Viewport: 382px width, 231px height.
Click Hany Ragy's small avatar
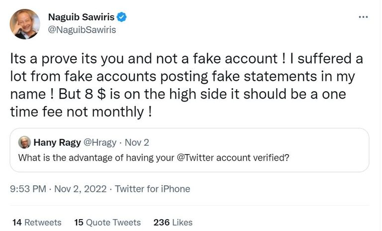click(x=24, y=143)
